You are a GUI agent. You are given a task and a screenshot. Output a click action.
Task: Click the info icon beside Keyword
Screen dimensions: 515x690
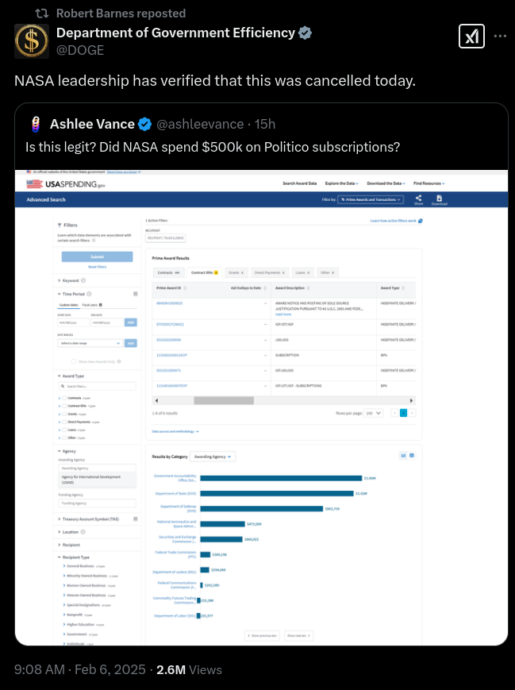(x=83, y=280)
